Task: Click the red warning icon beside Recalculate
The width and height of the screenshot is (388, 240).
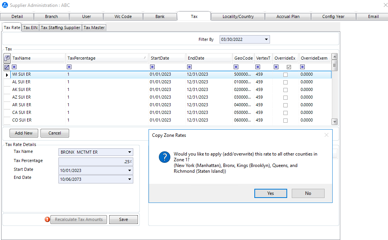Action: tap(47, 219)
